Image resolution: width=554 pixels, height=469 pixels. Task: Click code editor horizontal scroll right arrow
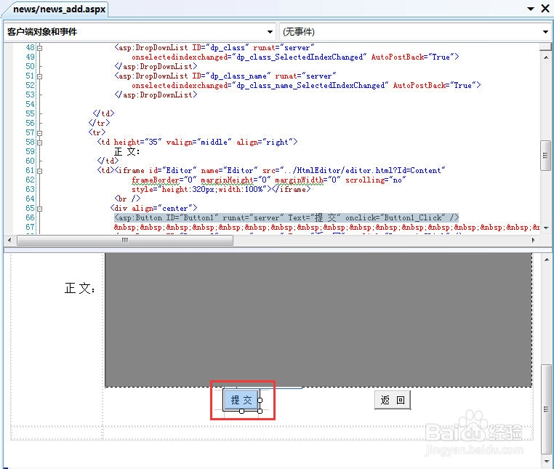coord(534,241)
